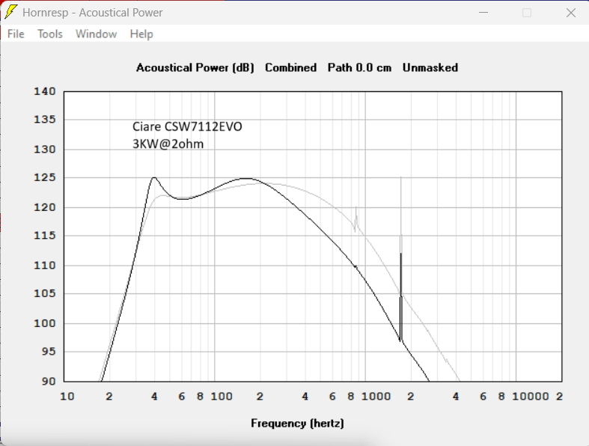Click the 125 dB axis value
Viewport: 589px width, 446px height.
tap(45, 177)
